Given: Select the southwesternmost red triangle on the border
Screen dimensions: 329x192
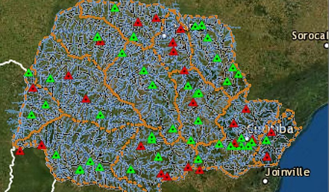Looking at the screenshot, I should pyautogui.click(x=20, y=151).
